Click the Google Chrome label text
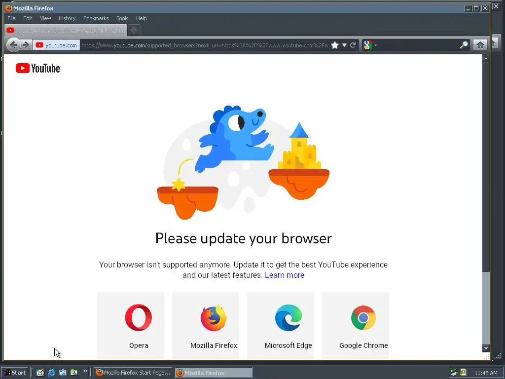This screenshot has height=379, width=505. pyautogui.click(x=363, y=345)
